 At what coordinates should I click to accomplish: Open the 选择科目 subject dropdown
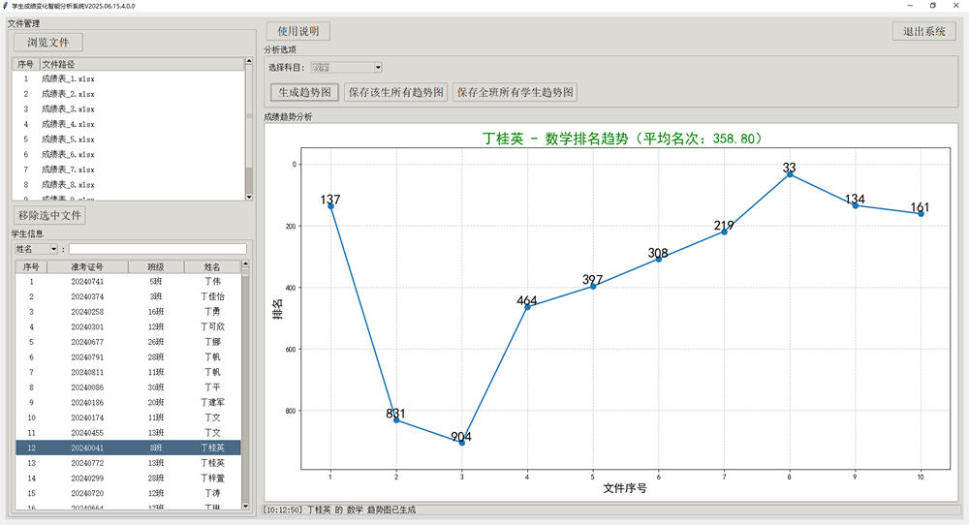(x=346, y=67)
